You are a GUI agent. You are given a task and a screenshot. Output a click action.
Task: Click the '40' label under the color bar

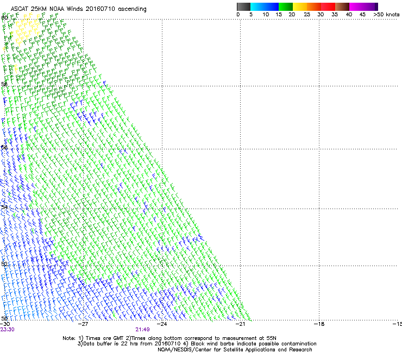pyautogui.click(x=349, y=15)
